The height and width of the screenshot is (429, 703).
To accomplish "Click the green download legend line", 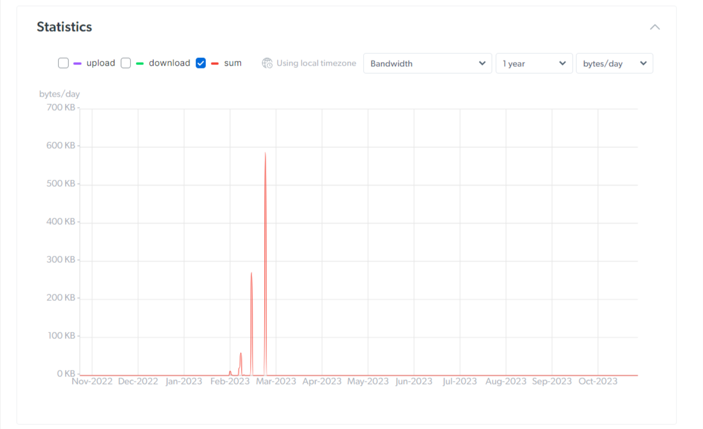I will click(x=140, y=63).
